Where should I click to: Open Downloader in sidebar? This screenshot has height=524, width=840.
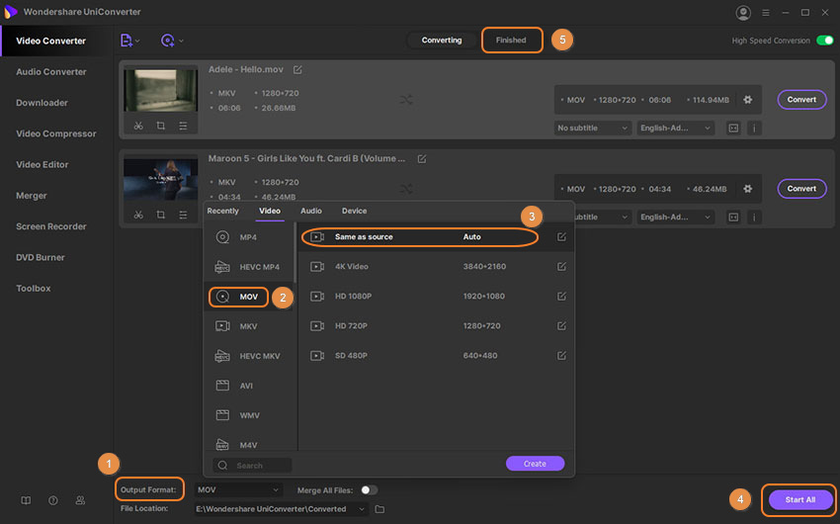[42, 103]
